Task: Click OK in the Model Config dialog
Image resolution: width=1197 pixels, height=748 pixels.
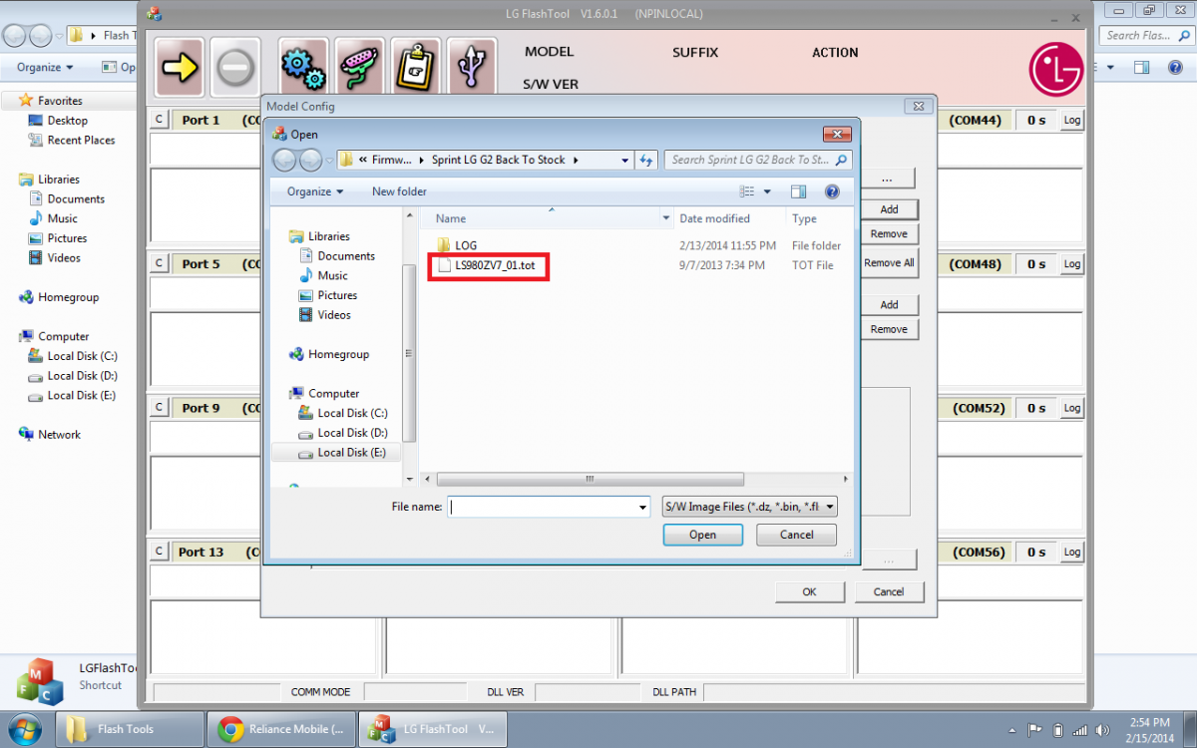Action: [809, 591]
